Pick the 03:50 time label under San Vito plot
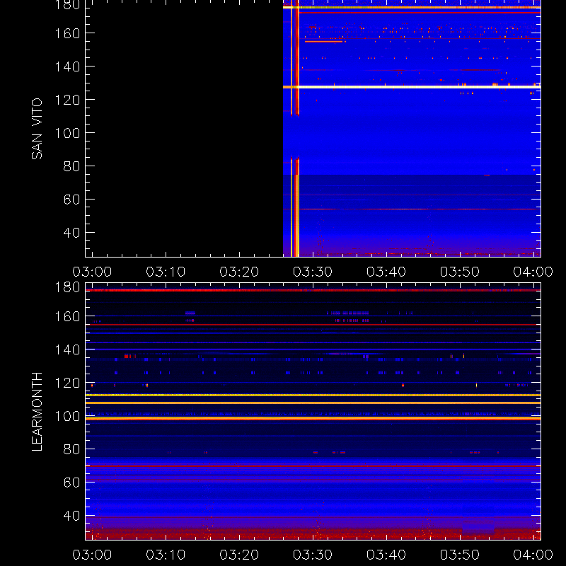Viewport: 566px width, 566px height. point(460,272)
